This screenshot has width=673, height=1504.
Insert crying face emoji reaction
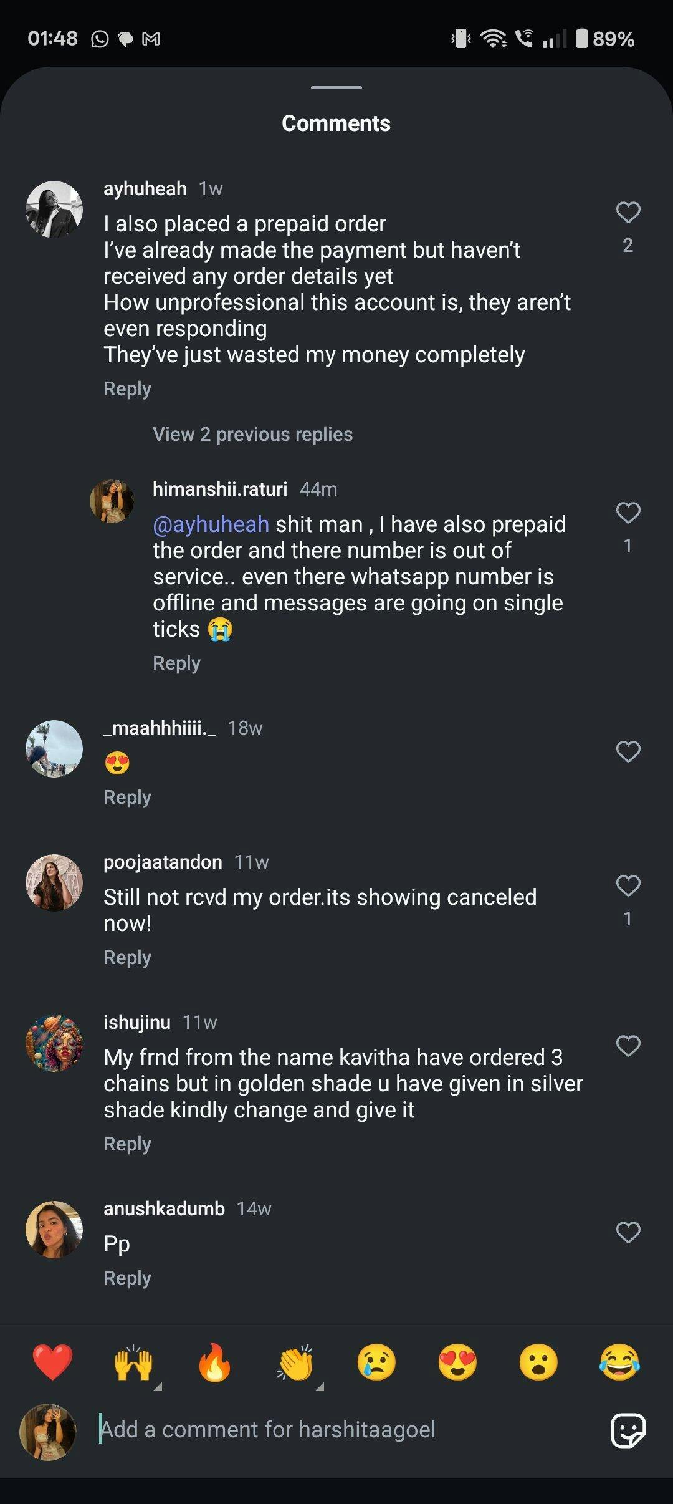(376, 1362)
